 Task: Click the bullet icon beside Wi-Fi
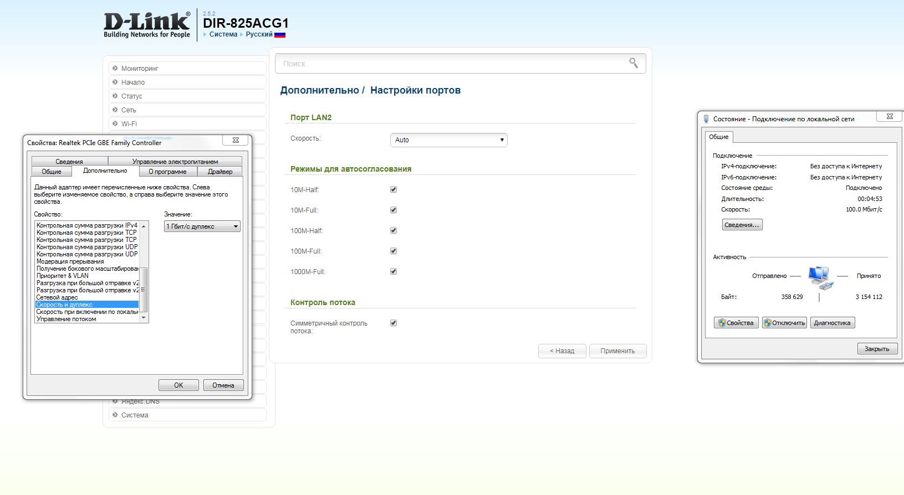115,123
